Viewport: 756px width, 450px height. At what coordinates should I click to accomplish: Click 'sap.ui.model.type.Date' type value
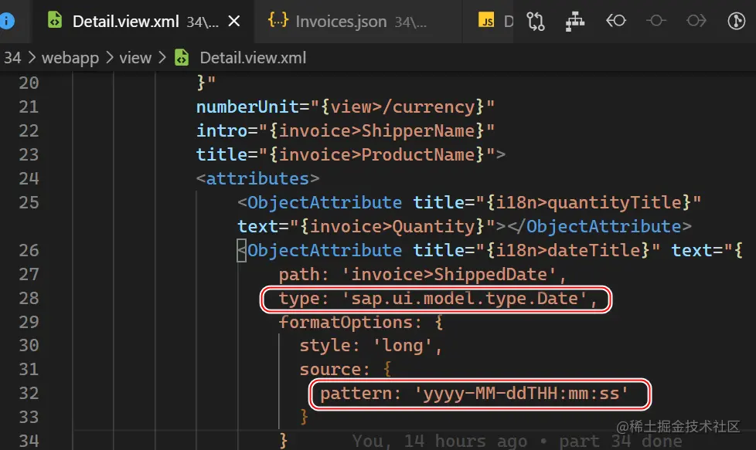pyautogui.click(x=465, y=299)
